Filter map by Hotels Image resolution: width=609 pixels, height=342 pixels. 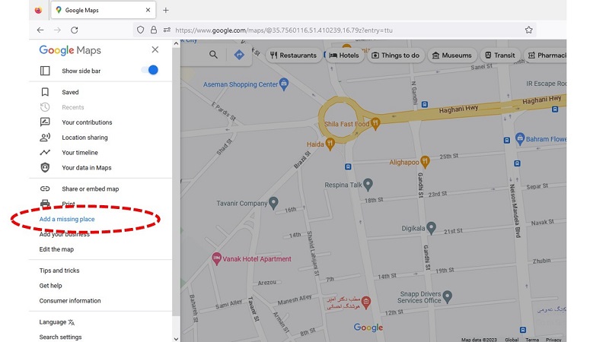(x=344, y=55)
